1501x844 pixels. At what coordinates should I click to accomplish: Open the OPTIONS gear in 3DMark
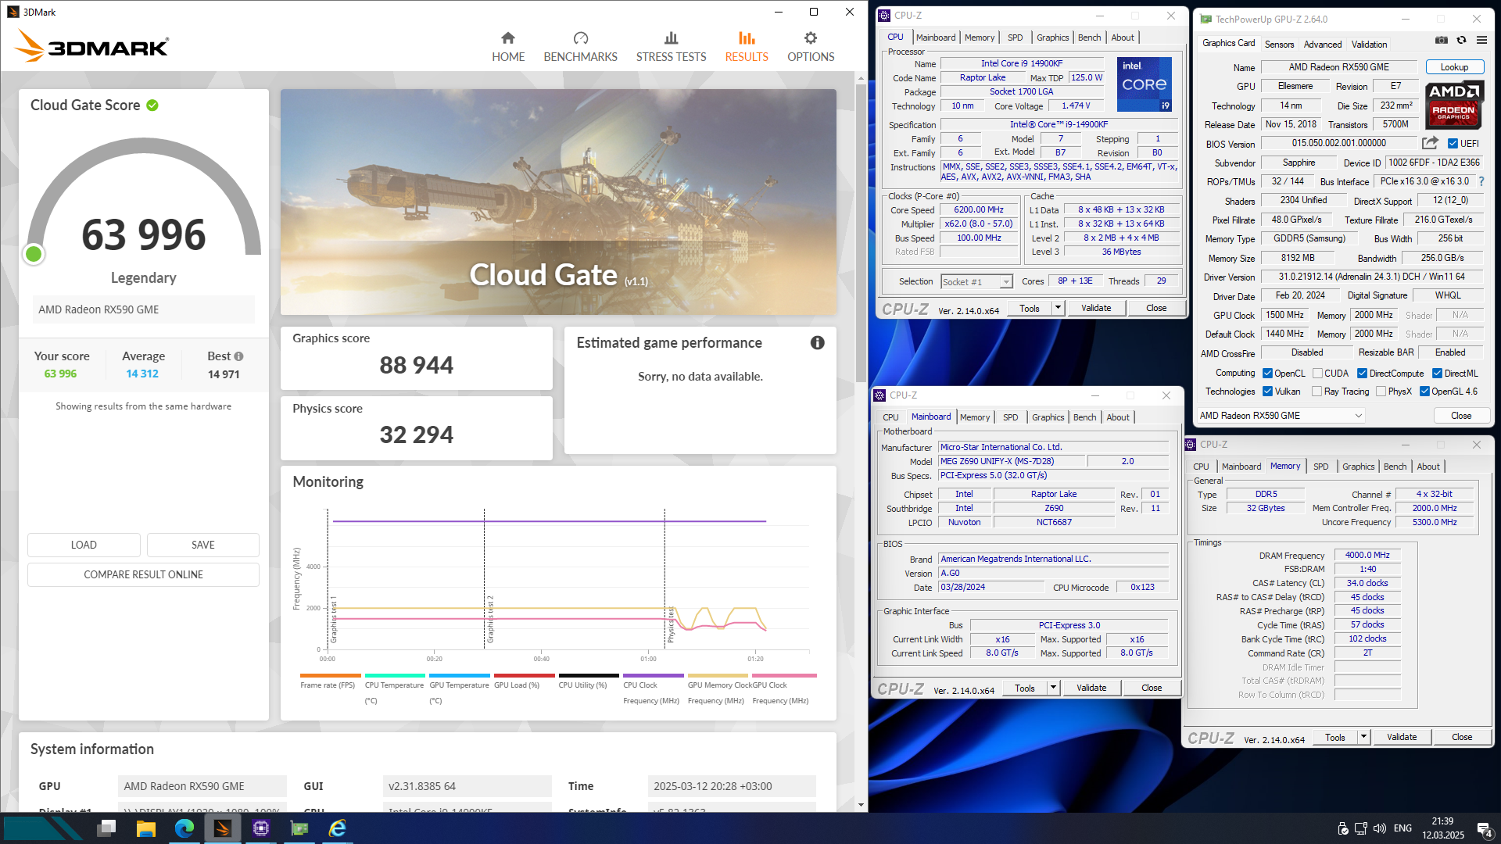coord(811,38)
